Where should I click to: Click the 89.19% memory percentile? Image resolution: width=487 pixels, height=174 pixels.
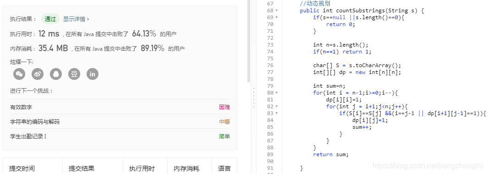tap(152, 48)
